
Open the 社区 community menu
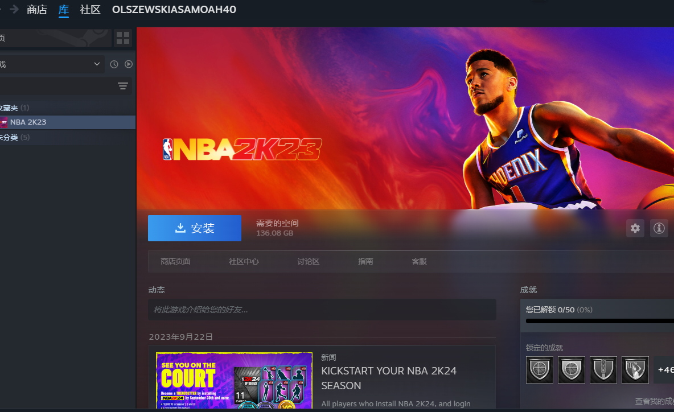(x=90, y=10)
